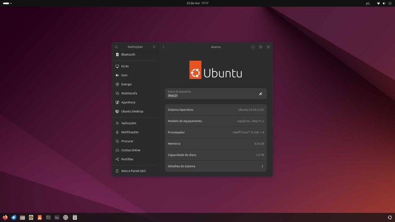Open the App Center from the dock
The width and height of the screenshot is (395, 222).
tap(39, 218)
